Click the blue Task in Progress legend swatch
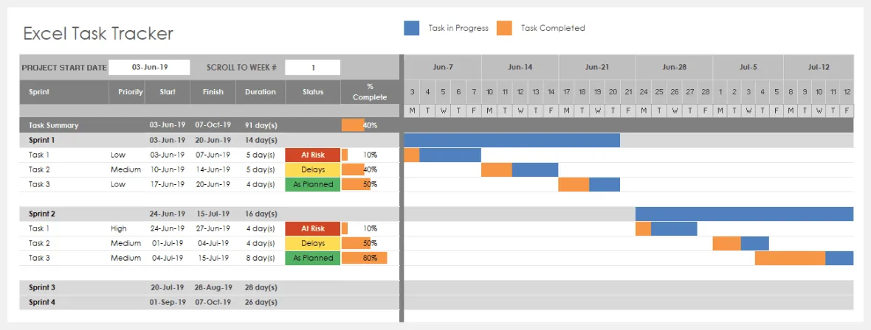 412,28
